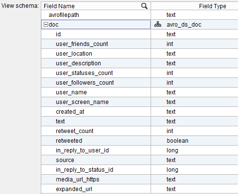Collapse the doc node
Screen dimensions: 238x194
coord(46,25)
